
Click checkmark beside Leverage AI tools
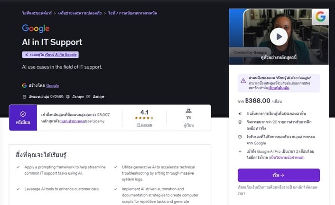[x=18, y=189]
